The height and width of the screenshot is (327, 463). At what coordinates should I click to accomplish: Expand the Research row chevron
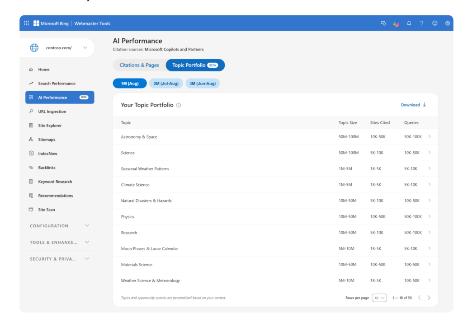[430, 232]
